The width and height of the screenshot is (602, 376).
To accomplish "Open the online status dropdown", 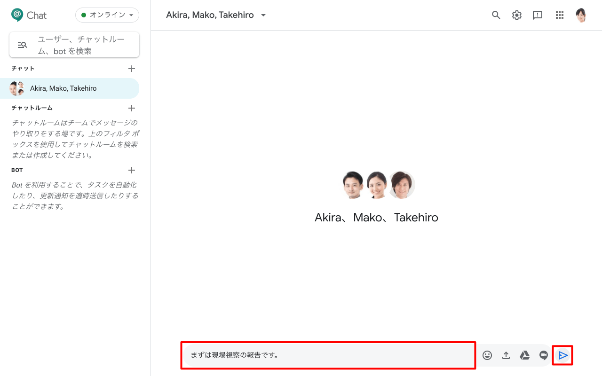I will point(107,15).
